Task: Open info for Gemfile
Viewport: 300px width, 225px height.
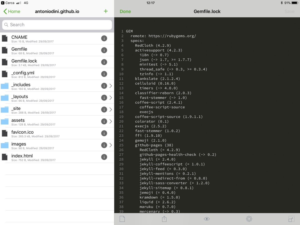Action: point(104,50)
